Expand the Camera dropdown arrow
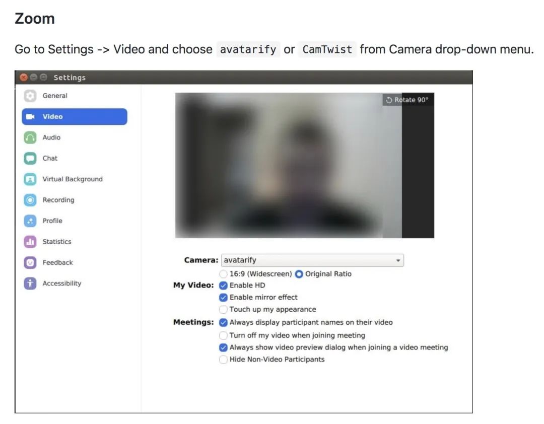This screenshot has width=544, height=424. click(x=398, y=260)
